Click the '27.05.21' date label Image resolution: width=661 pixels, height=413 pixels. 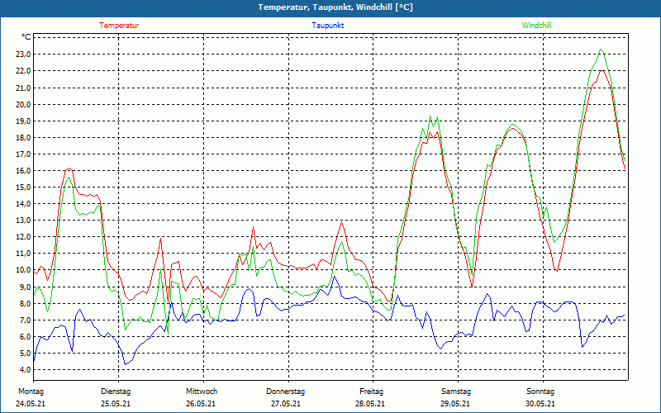tap(286, 404)
